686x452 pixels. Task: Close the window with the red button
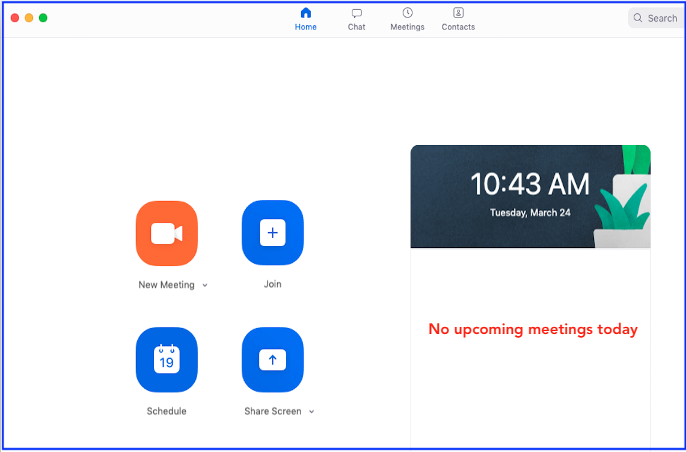point(15,18)
